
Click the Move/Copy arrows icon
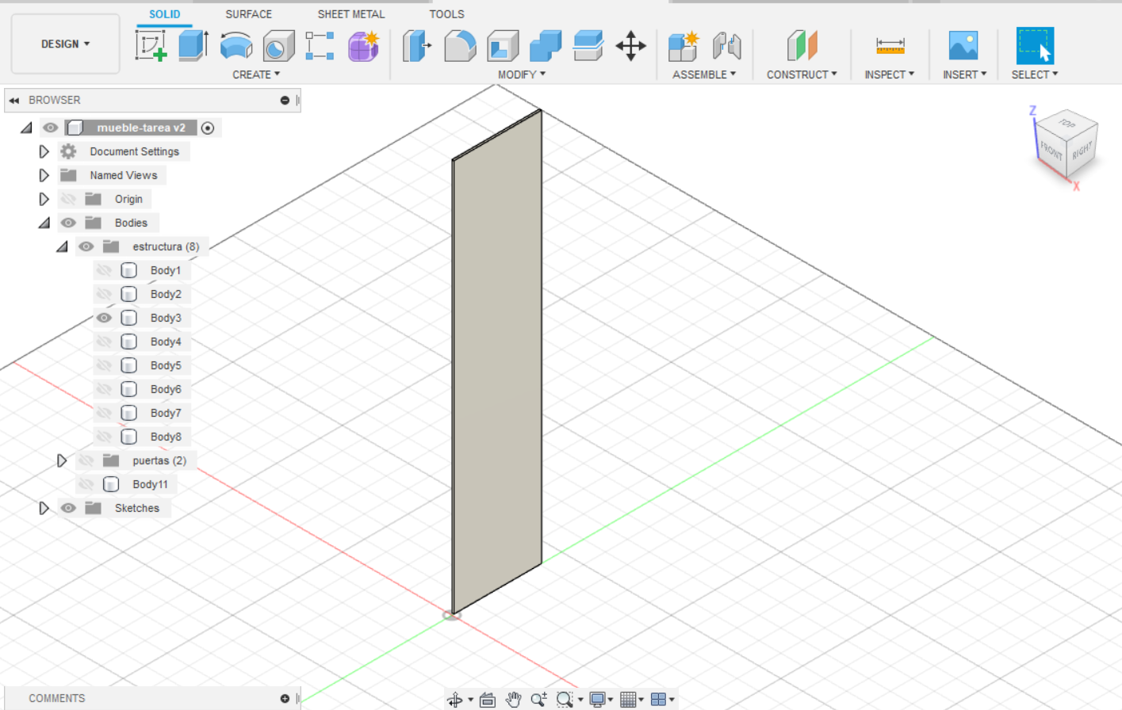pos(630,46)
